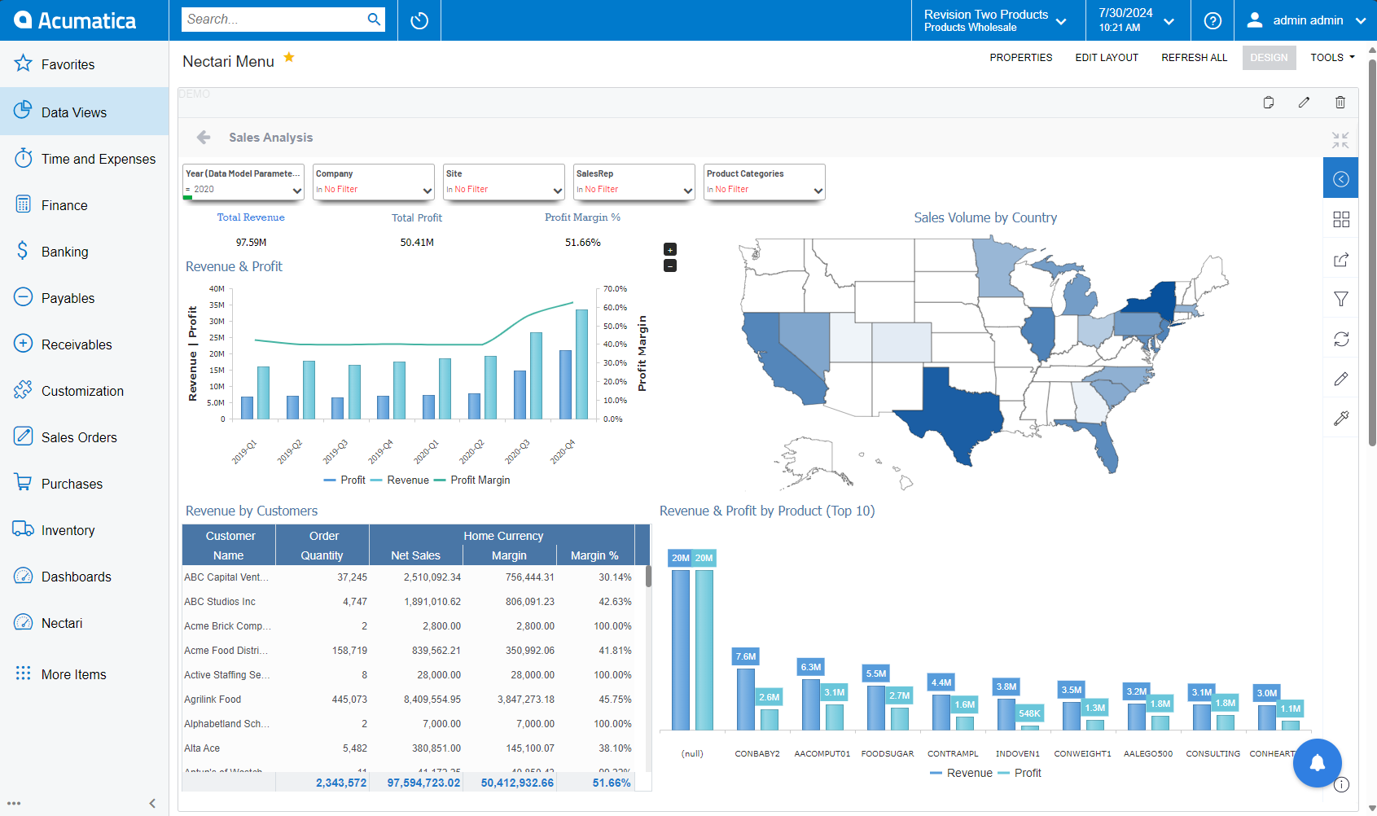
Task: Toggle the favorite star next to Nectari Menu
Action: point(289,58)
